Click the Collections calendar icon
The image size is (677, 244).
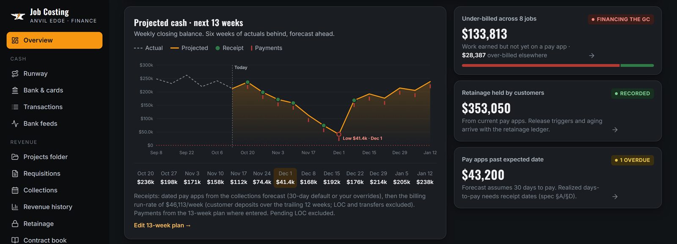click(15, 190)
